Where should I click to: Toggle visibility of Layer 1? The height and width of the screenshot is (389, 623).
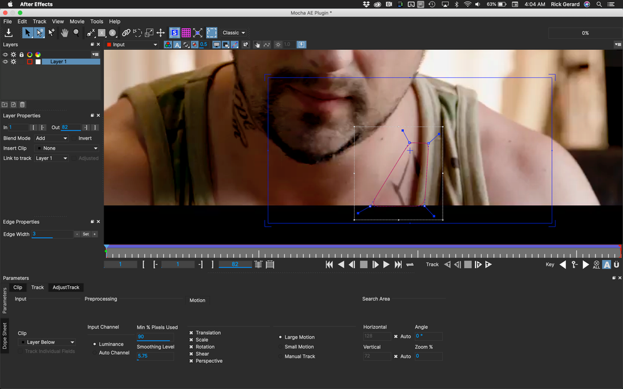click(x=5, y=62)
